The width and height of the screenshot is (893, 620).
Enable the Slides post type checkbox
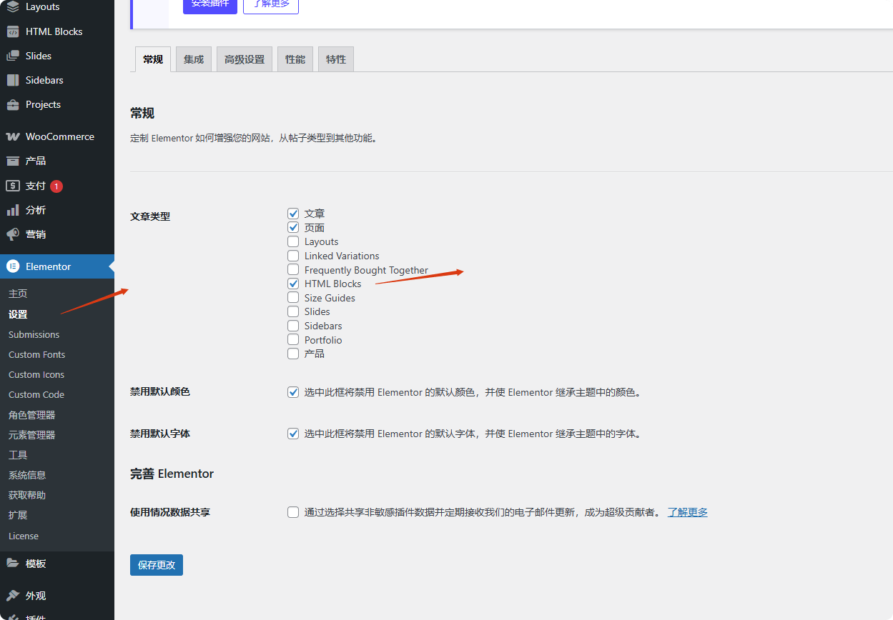point(293,311)
